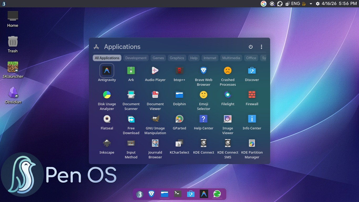Image resolution: width=359 pixels, height=202 pixels.
Task: Open the Trash desktop icon
Action: (13, 44)
